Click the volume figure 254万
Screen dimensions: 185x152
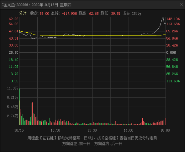(x=136, y=14)
